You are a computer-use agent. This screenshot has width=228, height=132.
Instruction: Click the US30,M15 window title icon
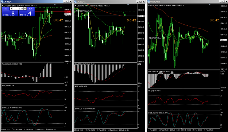pos(148,2)
